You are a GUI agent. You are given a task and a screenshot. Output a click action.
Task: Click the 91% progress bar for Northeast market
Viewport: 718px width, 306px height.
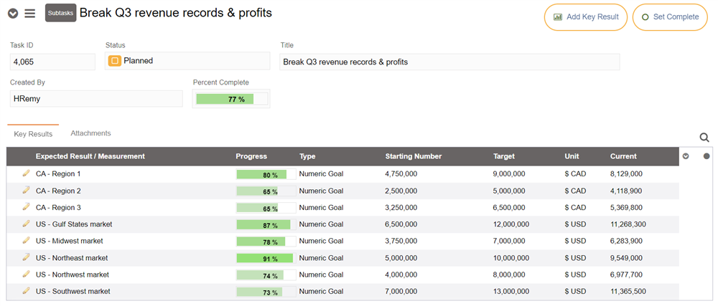pyautogui.click(x=265, y=258)
